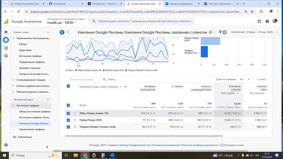Open Admin settings gear icon
Image resolution: width=283 pixels, height=159 pixels.
[6, 145]
